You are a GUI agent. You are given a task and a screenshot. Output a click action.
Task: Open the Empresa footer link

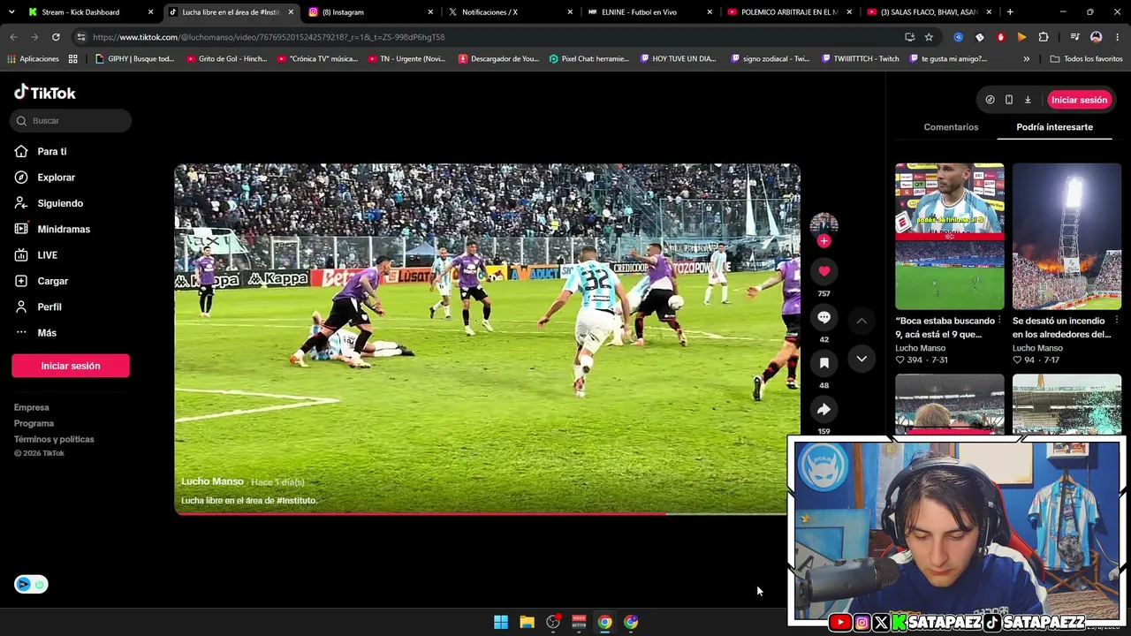click(32, 407)
